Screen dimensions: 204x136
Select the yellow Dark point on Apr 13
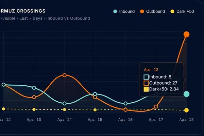point(34,109)
